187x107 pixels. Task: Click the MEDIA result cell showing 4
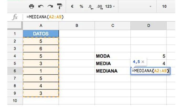[x=149, y=64]
